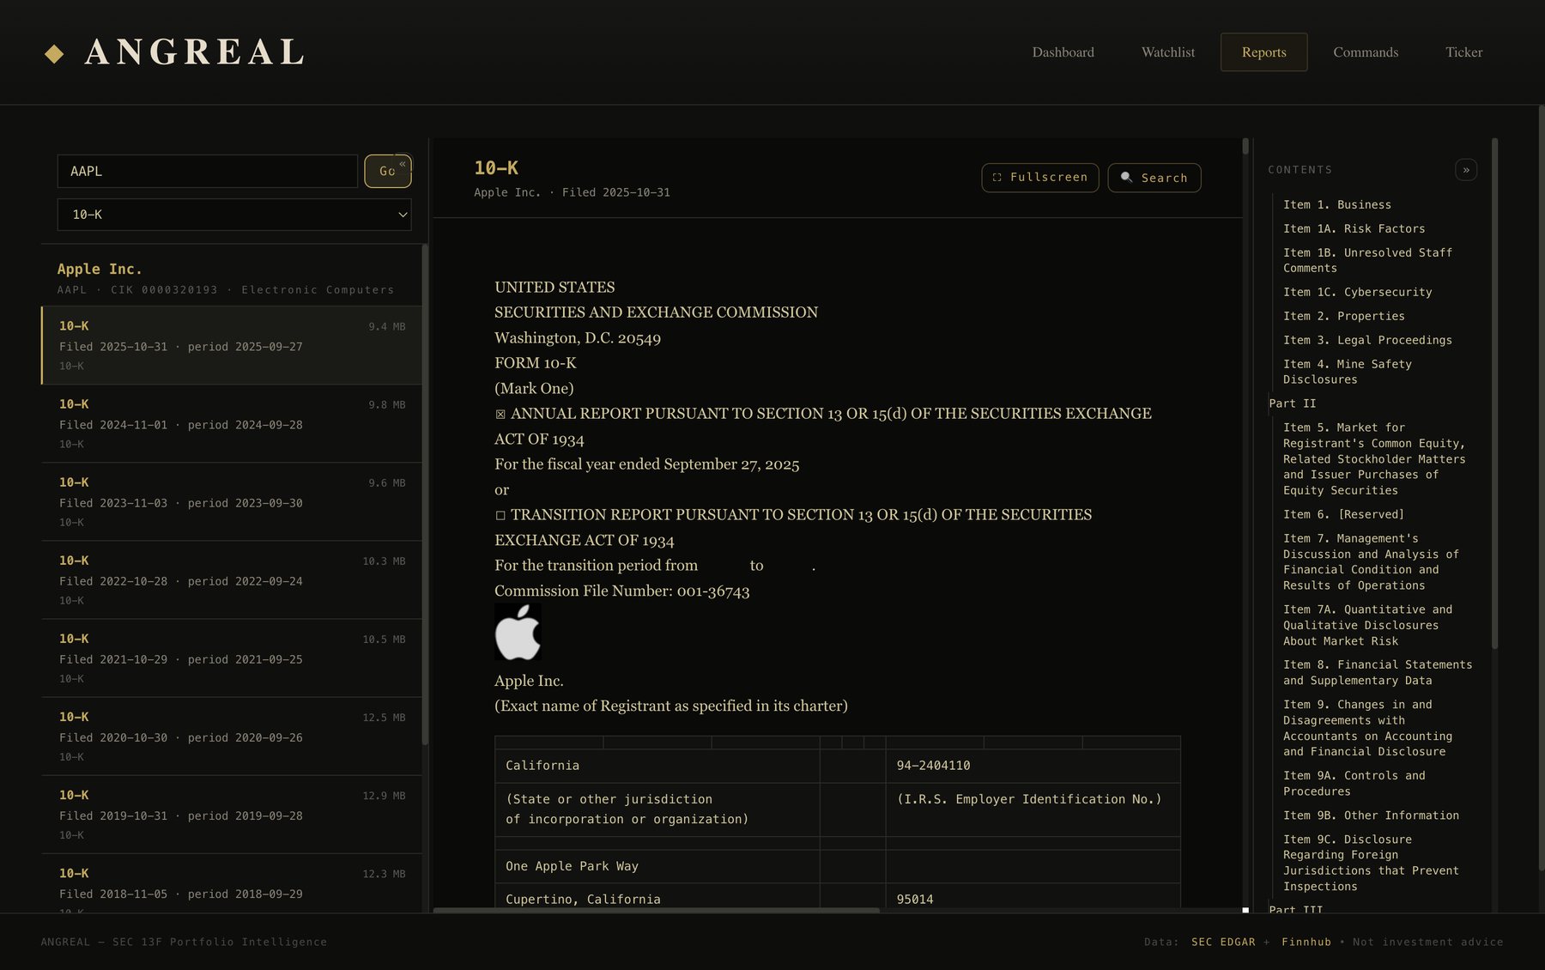Go to Item 4. Mine Safety Disclosures
The image size is (1545, 970).
point(1347,372)
